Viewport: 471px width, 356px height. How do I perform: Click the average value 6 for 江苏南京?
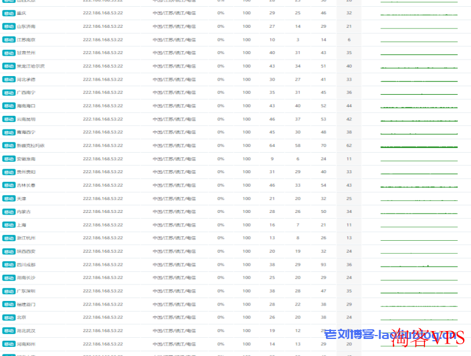[x=349, y=40]
